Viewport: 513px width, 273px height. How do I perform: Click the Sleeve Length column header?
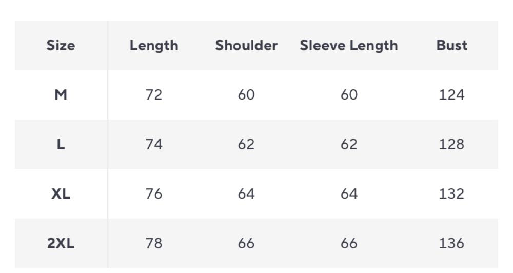point(349,45)
